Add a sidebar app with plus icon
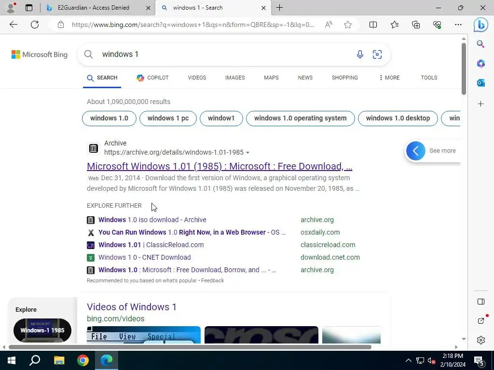Image resolution: width=494 pixels, height=370 pixels. tap(481, 104)
